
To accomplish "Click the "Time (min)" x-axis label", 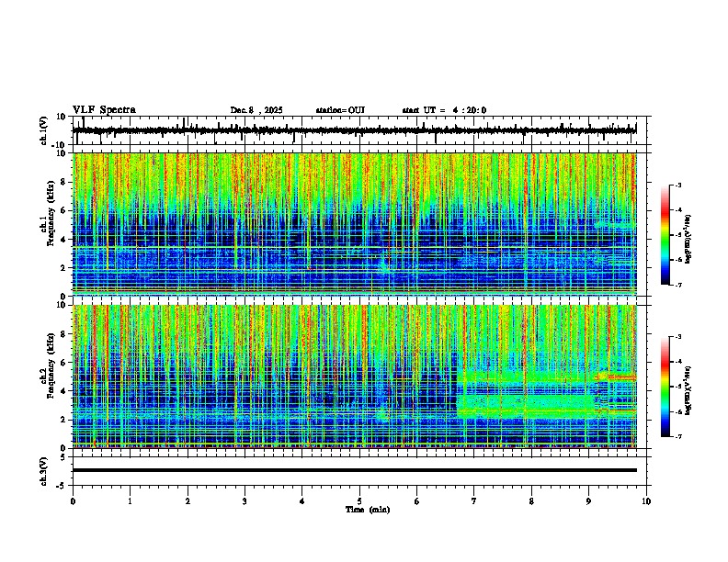I will 368,510.
